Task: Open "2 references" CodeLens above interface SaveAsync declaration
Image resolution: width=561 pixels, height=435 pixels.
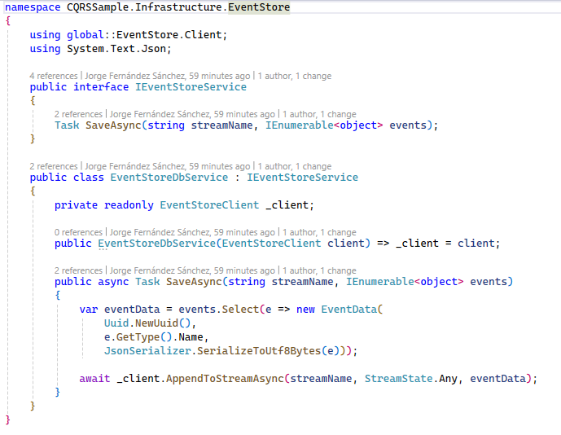Action: click(78, 114)
